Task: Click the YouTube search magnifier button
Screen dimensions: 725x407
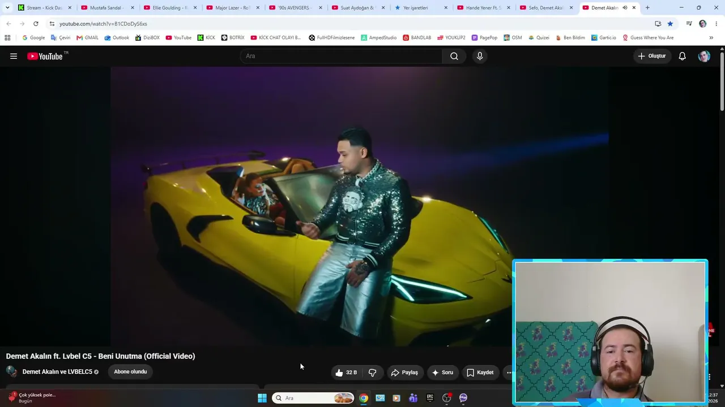Action: point(454,56)
